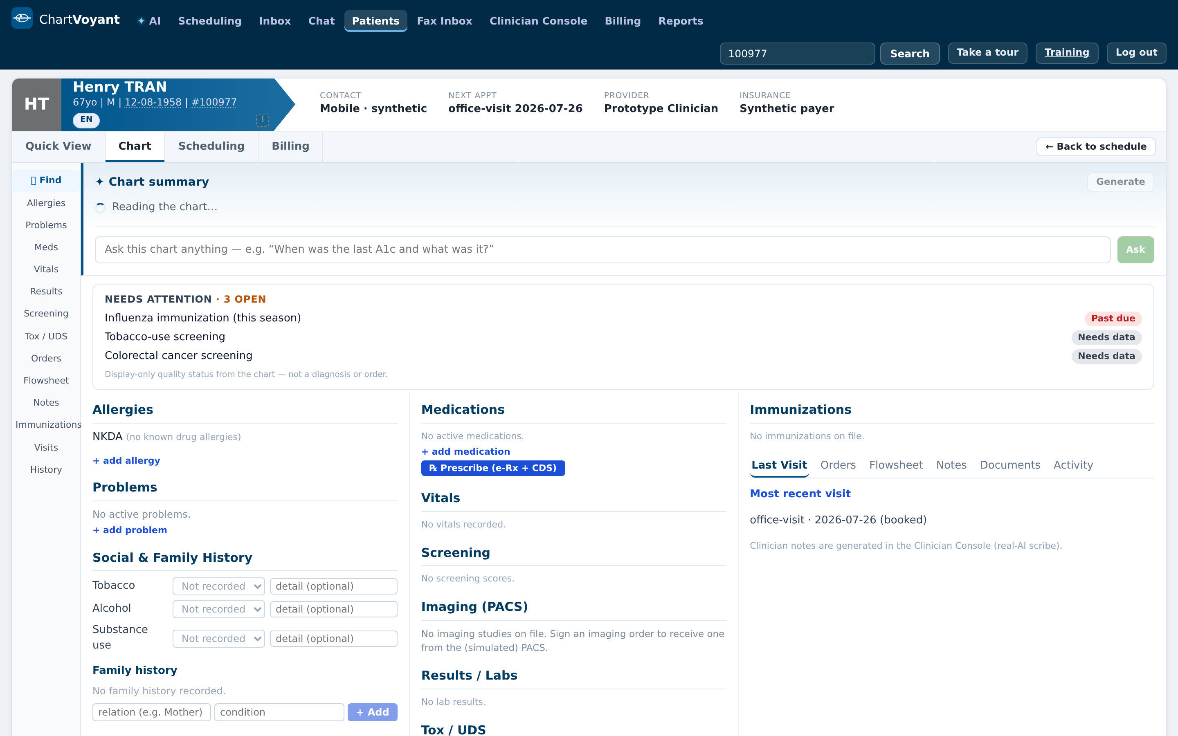Focus the patient search field
This screenshot has height=736, width=1178.
click(797, 54)
